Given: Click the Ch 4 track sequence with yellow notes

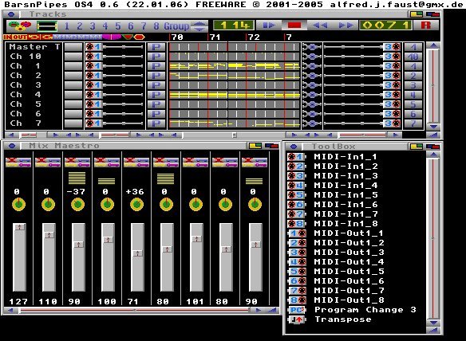Looking at the screenshot, I should [x=234, y=95].
